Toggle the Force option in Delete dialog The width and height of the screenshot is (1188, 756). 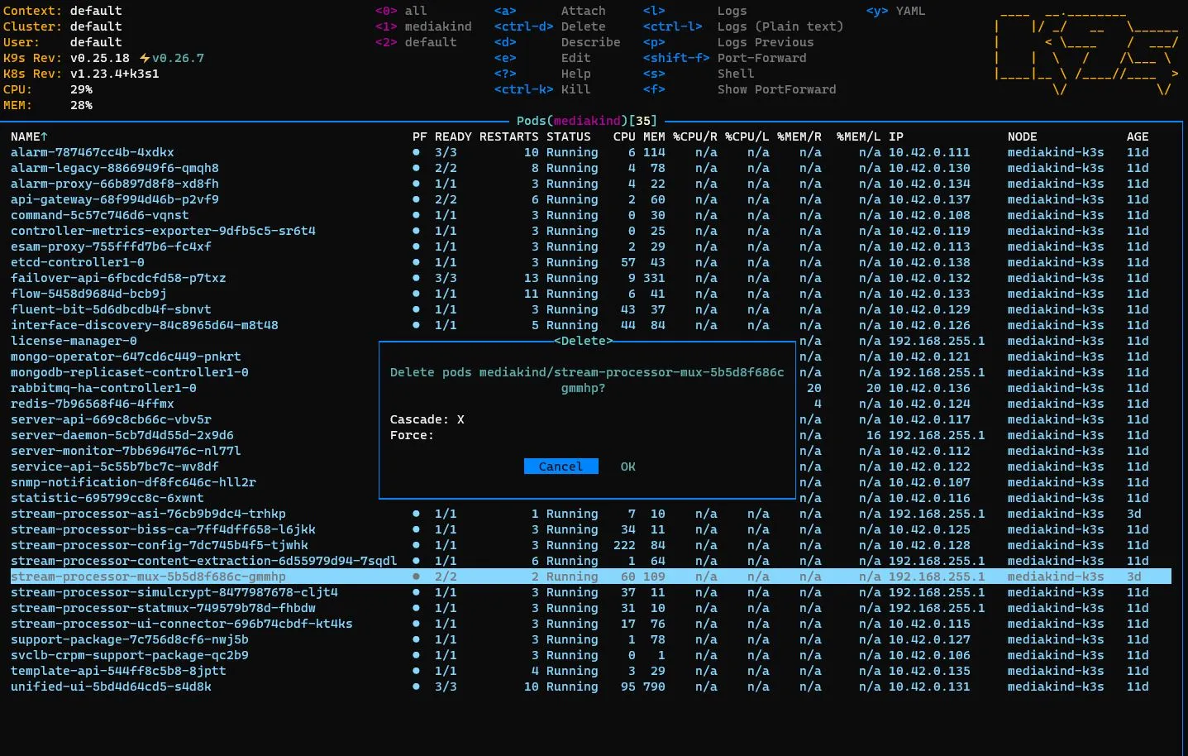[412, 435]
